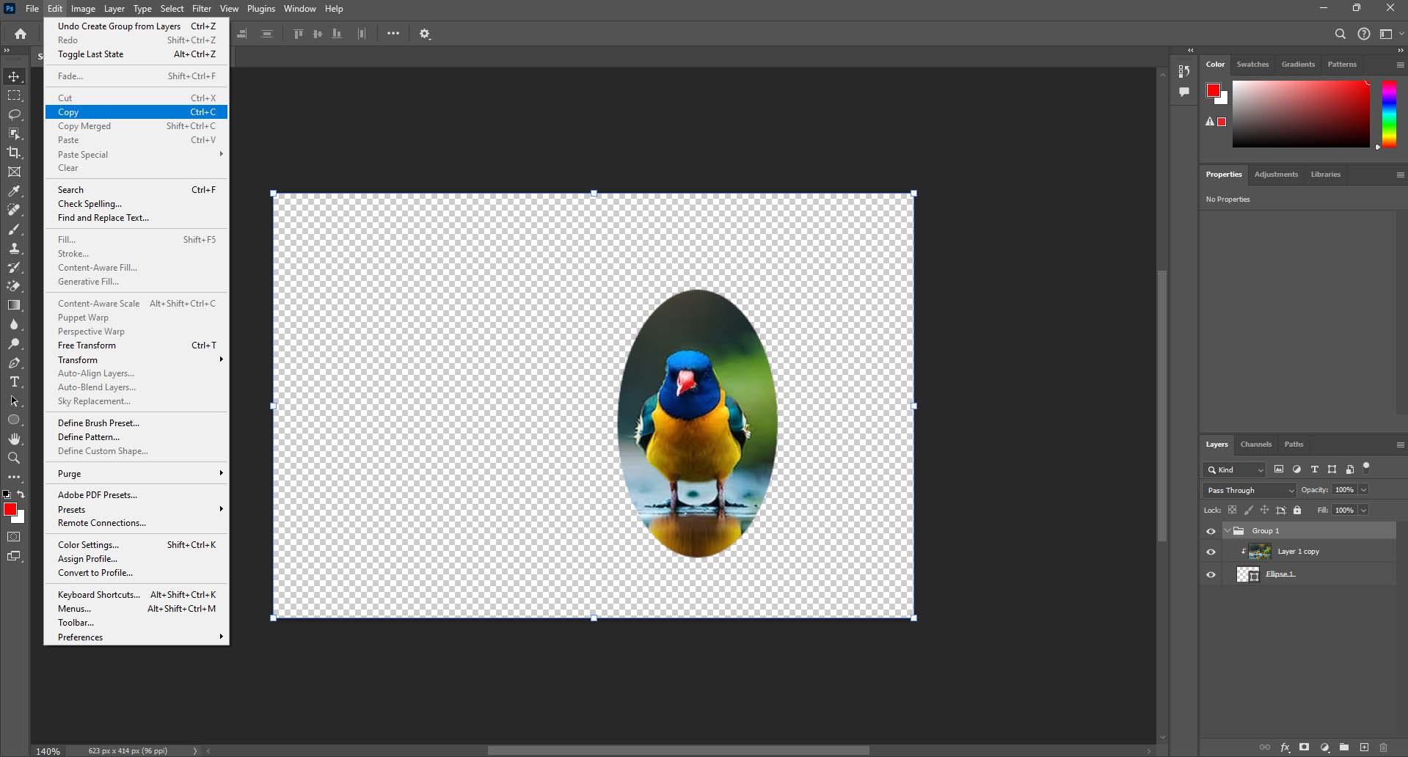Open the add adjustment layer icon
Screen dimensions: 1408x757
pyautogui.click(x=1325, y=747)
